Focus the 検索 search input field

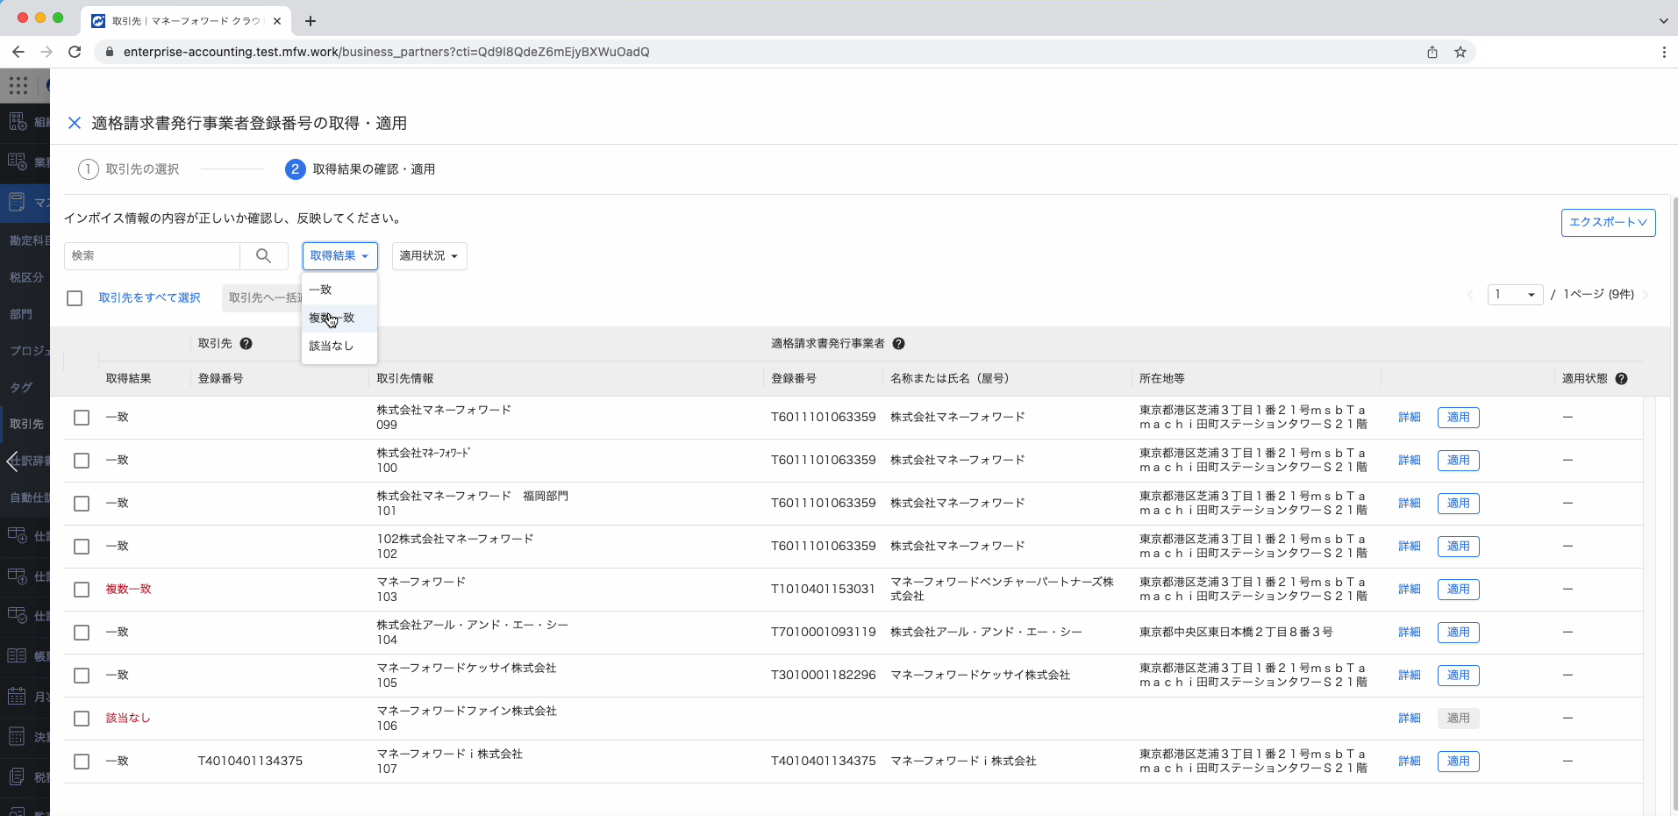coord(152,255)
